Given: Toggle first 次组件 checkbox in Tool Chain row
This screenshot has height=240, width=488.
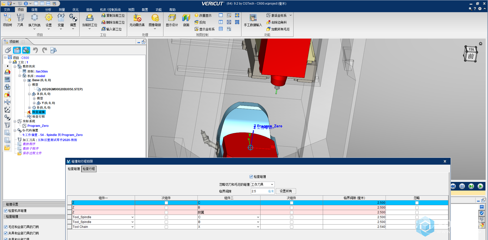Looking at the screenshot, I should tap(166, 227).
